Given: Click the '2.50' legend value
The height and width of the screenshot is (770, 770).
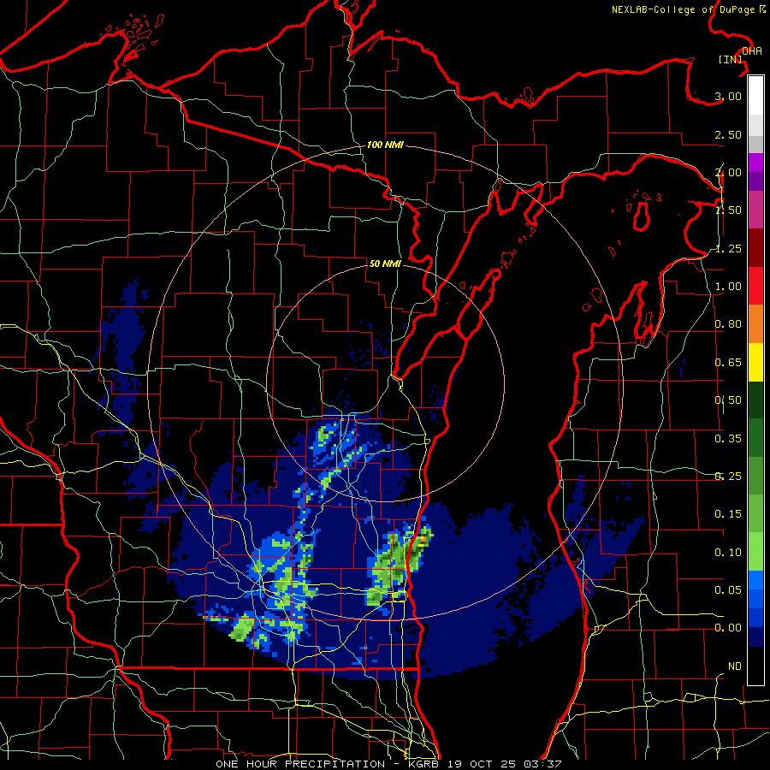Looking at the screenshot, I should pyautogui.click(x=728, y=134).
